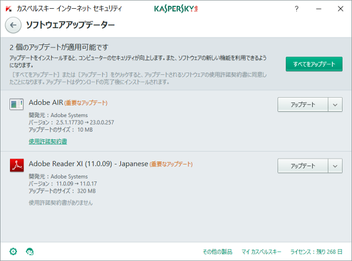Image resolution: width=352 pixels, height=261 pixels.
Task: Click the version 11.0.09 → 11.0.17 text
Action: click(x=76, y=184)
